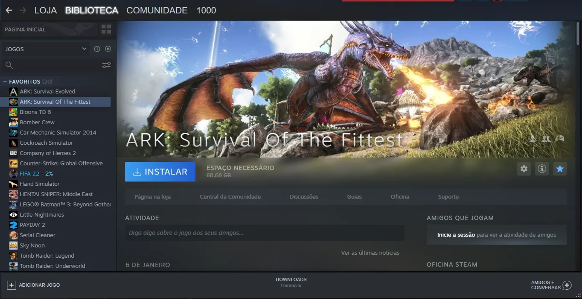Viewport: 582px width, 299px height.
Task: Open Central da Comunidade tab
Action: pyautogui.click(x=230, y=197)
